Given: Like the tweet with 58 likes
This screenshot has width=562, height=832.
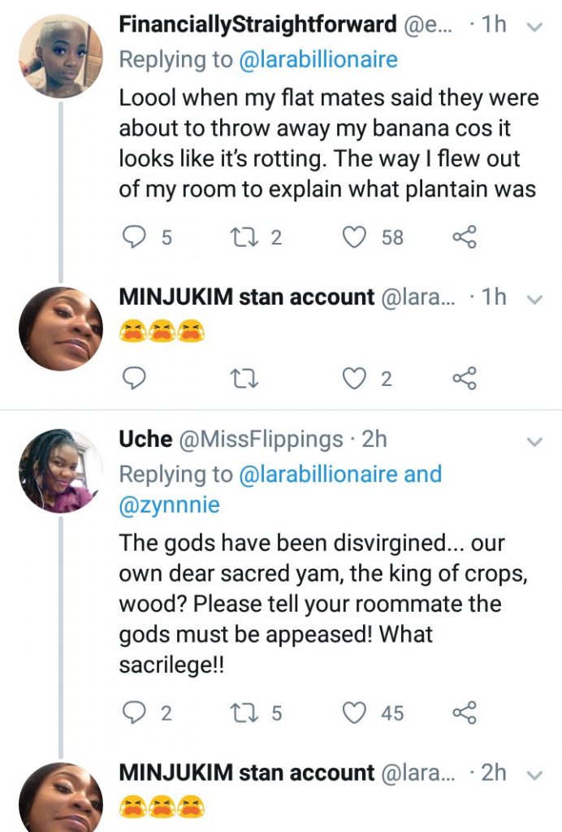Looking at the screenshot, I should [x=354, y=237].
